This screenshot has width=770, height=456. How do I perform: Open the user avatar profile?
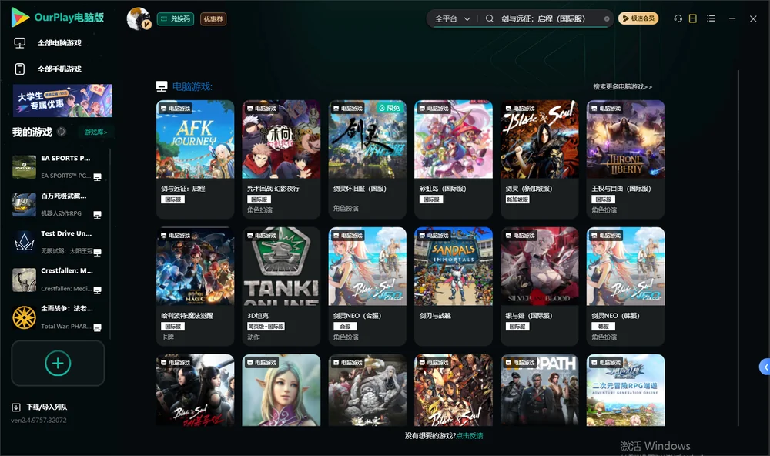click(138, 18)
